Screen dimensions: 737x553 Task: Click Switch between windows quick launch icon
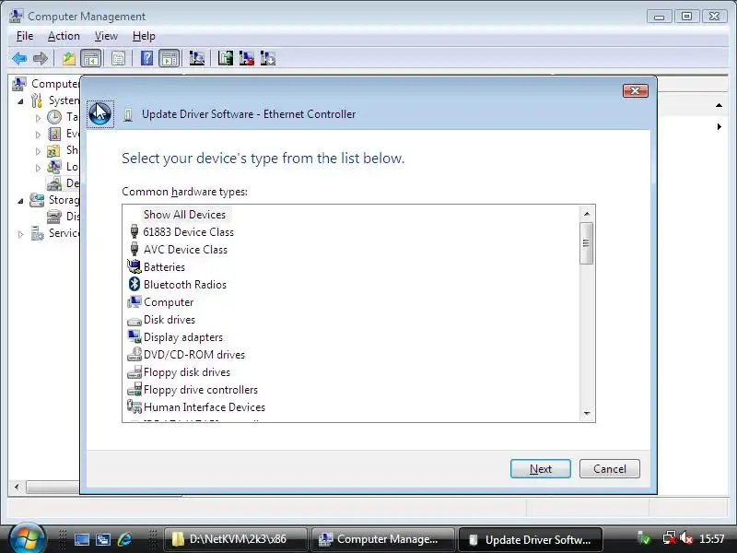coord(103,539)
